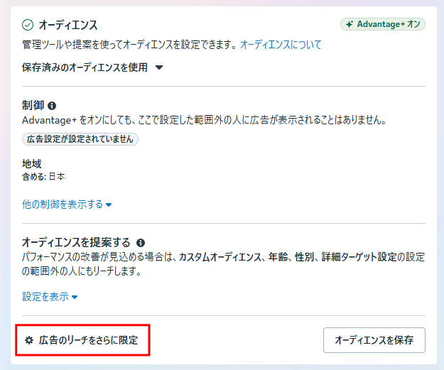Open the 保存済みのオーディエンスを使用 dropdown
Screen dimensions: 444x370
87,68
